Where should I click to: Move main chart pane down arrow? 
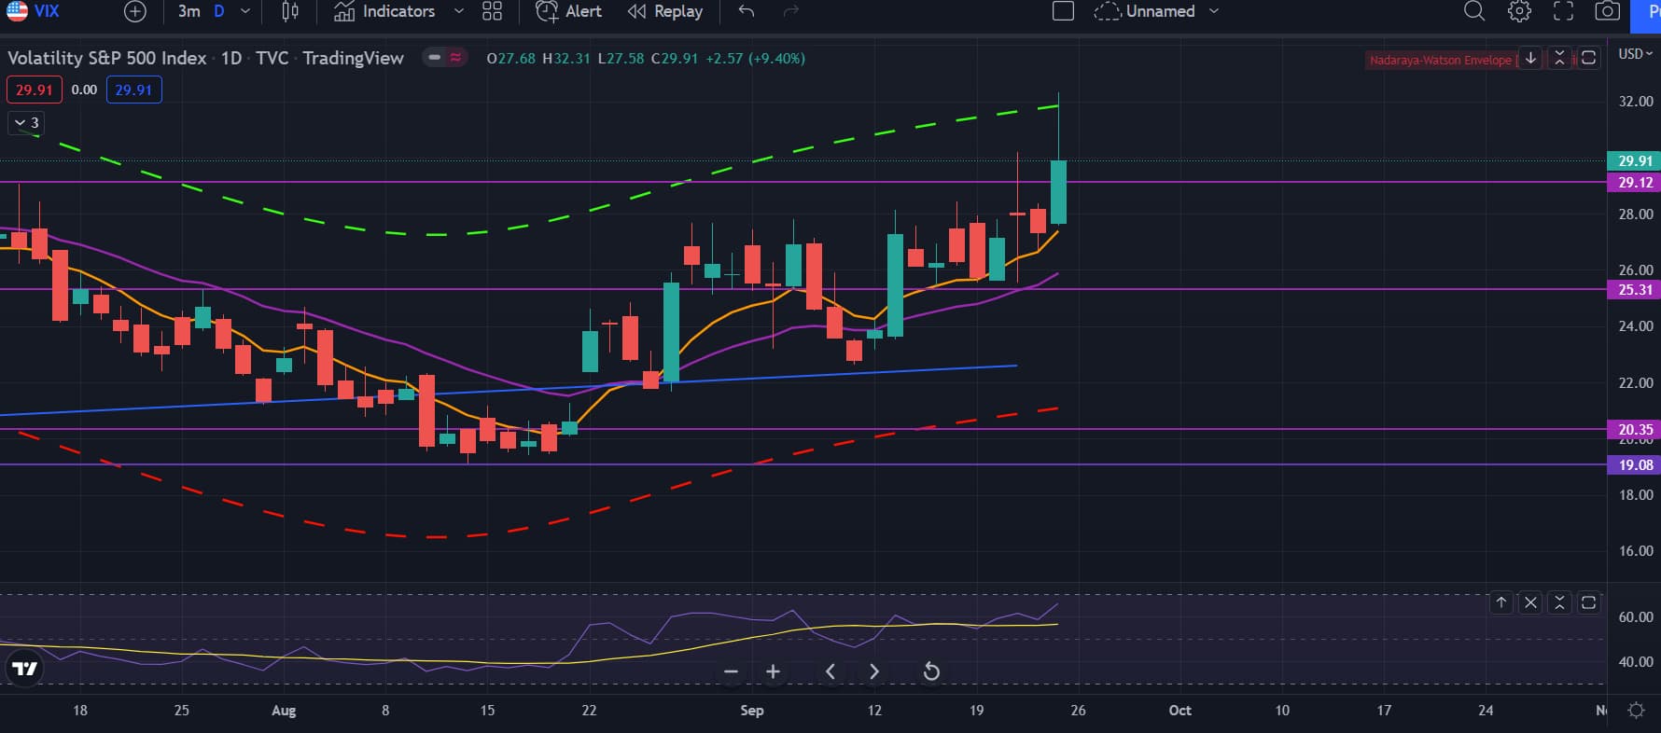[1530, 58]
